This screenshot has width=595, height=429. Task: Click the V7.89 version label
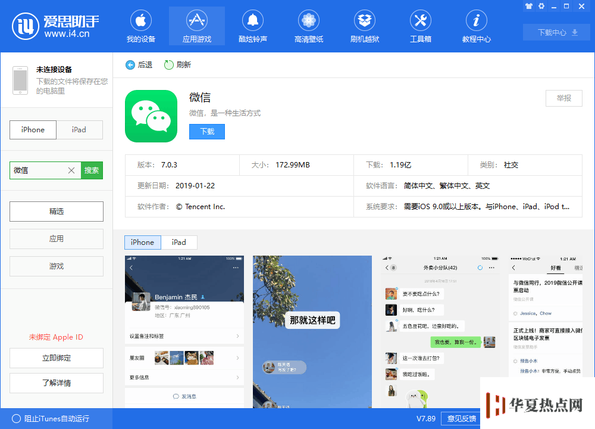point(426,418)
